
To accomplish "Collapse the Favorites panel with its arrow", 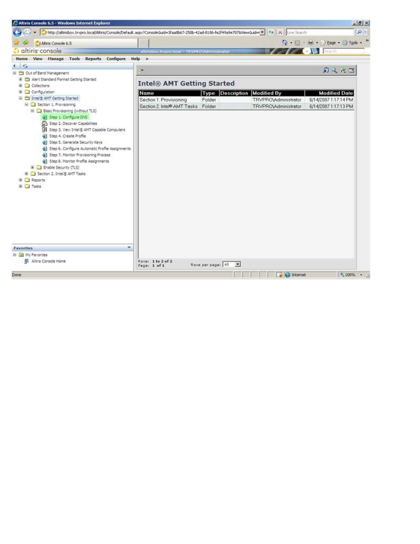I will click(129, 248).
